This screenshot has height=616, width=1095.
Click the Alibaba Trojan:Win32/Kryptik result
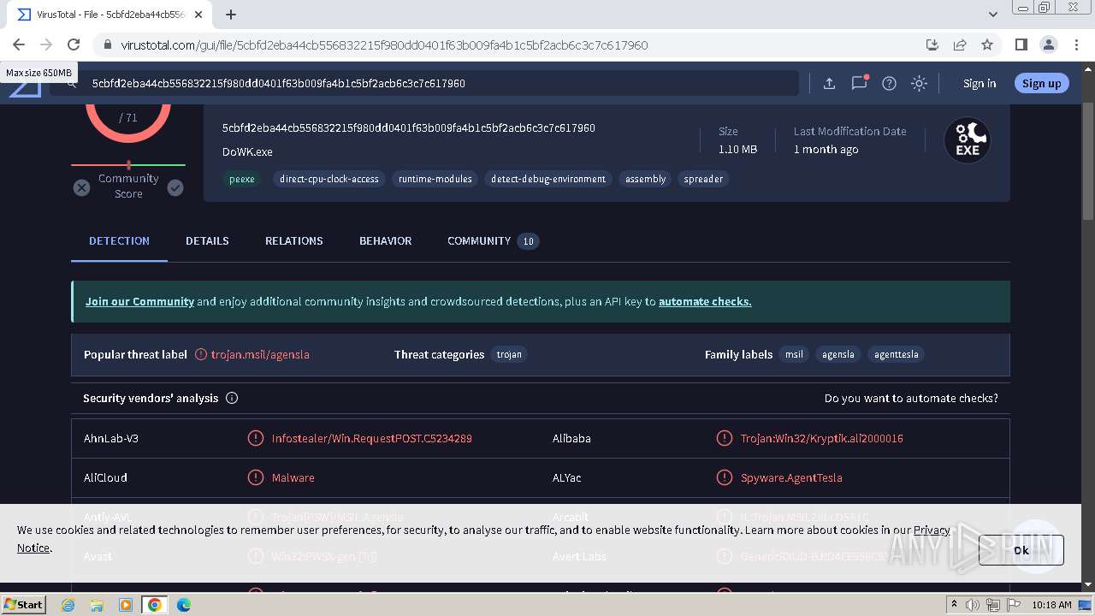tap(822, 438)
